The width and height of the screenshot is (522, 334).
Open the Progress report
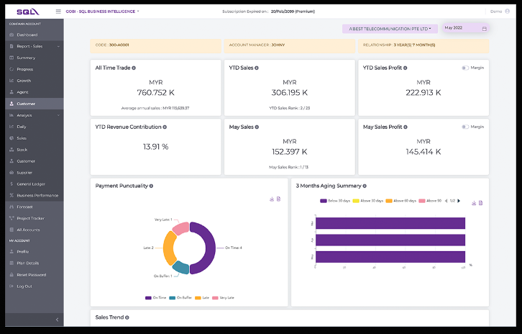(x=35, y=69)
